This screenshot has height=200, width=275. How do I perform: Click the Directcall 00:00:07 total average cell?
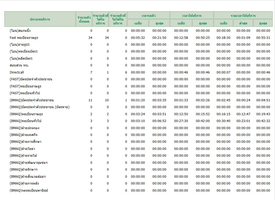click(x=223, y=72)
